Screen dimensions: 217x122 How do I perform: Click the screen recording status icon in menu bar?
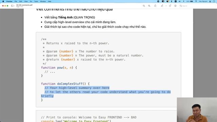pyautogui.click(x=158, y=1)
